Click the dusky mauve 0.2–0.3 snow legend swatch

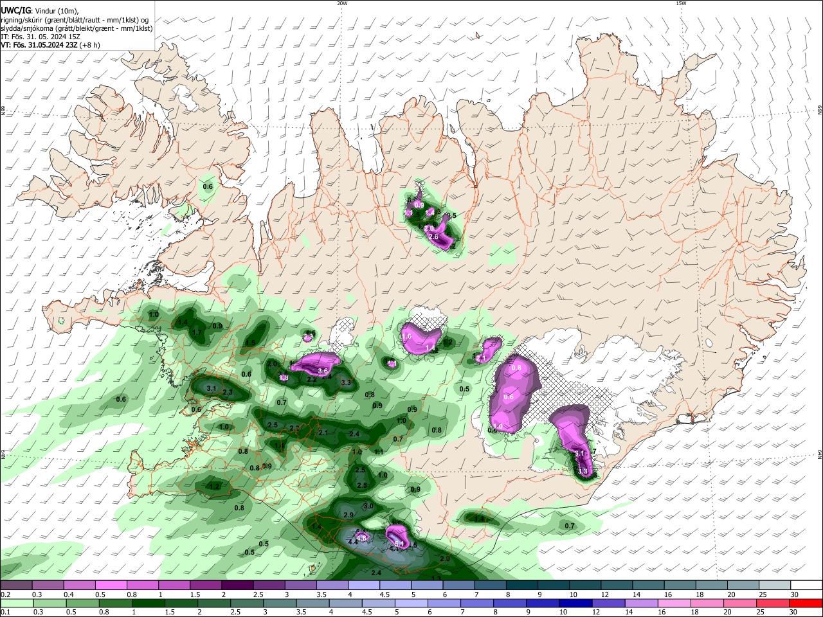15,585
